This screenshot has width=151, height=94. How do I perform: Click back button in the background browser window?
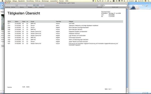click(x=2, y=6)
